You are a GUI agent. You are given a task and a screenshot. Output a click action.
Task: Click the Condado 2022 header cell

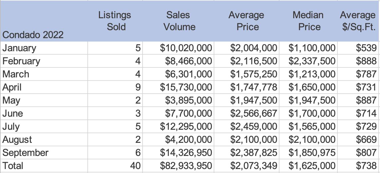(33, 35)
